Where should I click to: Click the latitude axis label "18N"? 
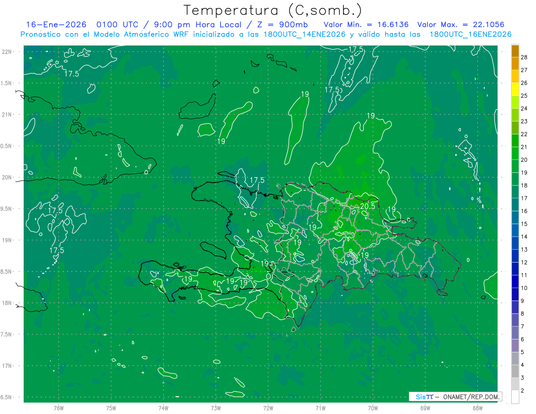[x=7, y=303]
